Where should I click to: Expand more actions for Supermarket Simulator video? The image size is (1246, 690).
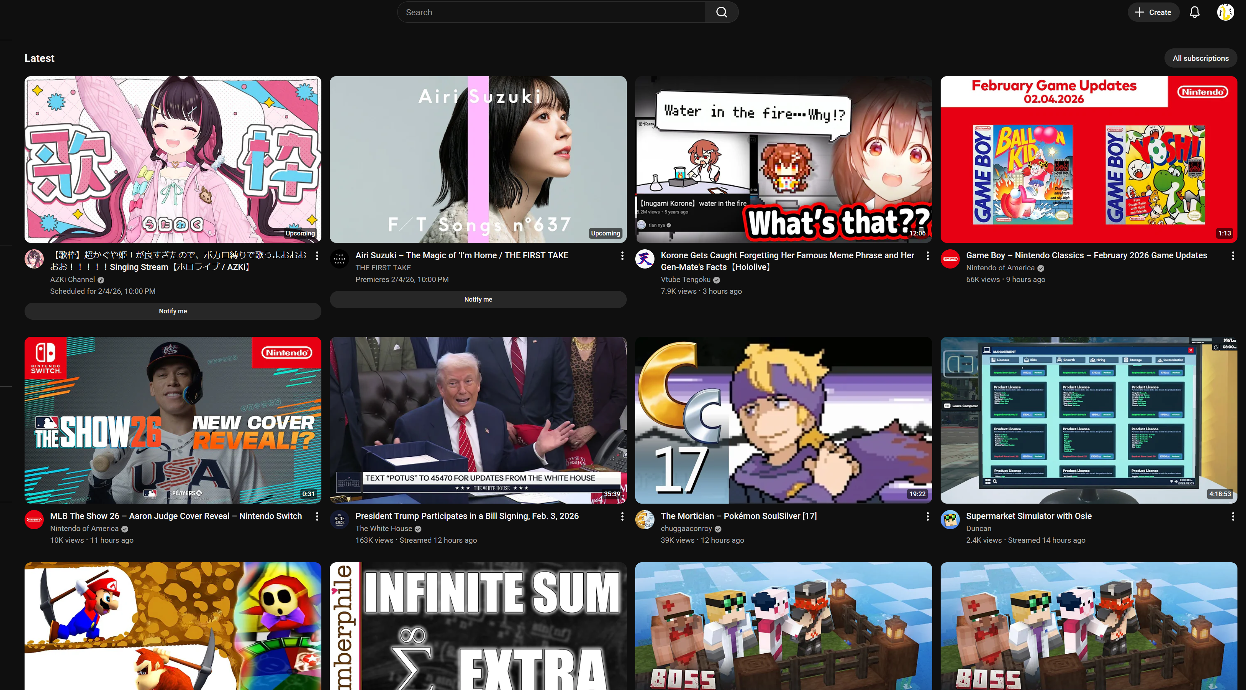[1232, 516]
